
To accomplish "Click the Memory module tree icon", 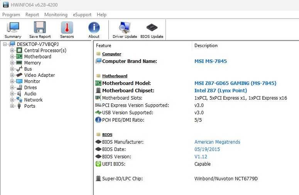I will tap(19, 63).
